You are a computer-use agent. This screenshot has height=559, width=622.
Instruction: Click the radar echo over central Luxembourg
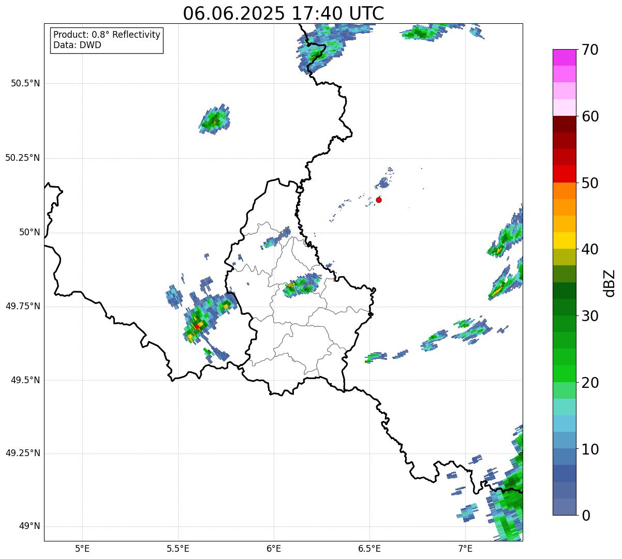302,284
